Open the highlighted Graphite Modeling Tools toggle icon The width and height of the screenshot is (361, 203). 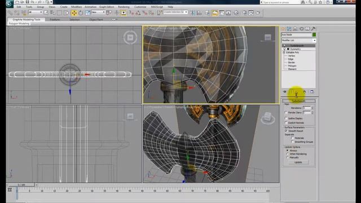[214, 13]
